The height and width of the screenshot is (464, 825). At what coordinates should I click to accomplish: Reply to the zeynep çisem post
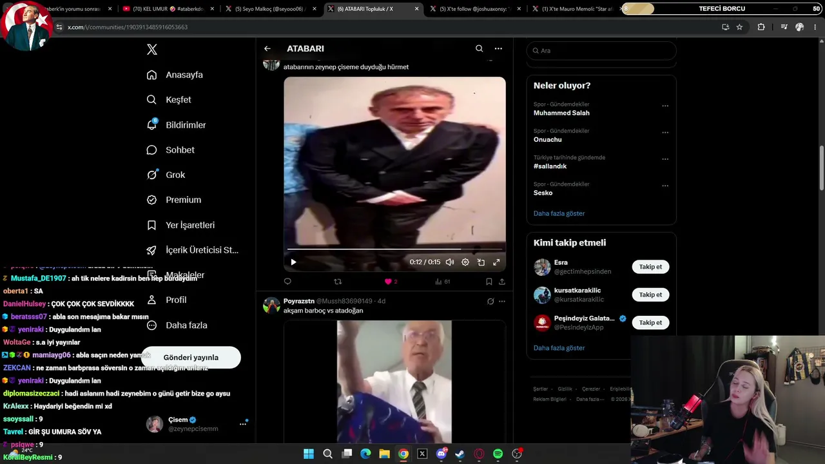[x=287, y=282]
